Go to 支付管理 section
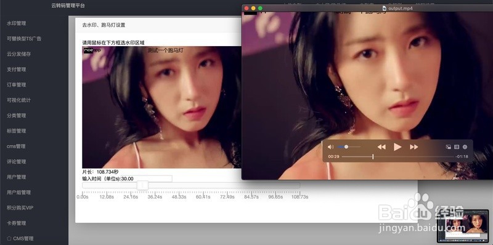 pos(17,70)
